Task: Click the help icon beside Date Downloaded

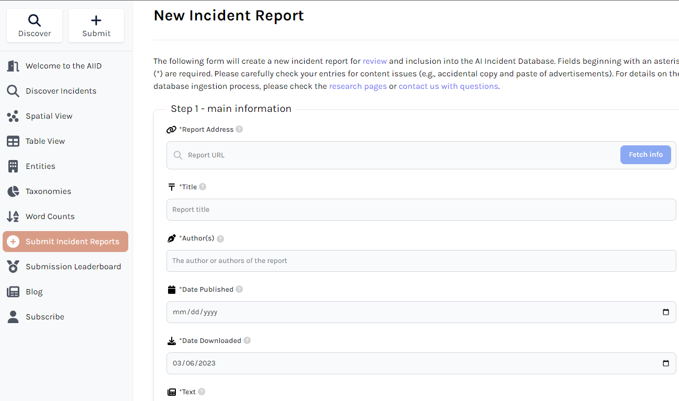Action: (247, 340)
